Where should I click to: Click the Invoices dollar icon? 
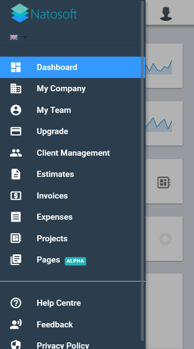(x=16, y=195)
